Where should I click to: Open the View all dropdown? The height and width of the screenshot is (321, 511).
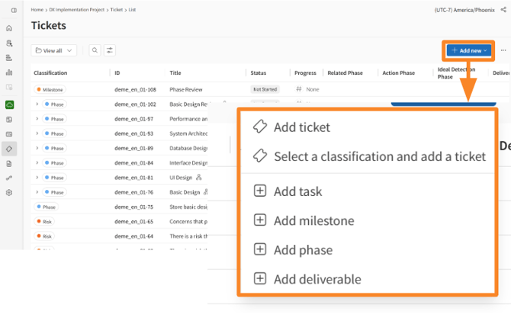click(x=53, y=50)
